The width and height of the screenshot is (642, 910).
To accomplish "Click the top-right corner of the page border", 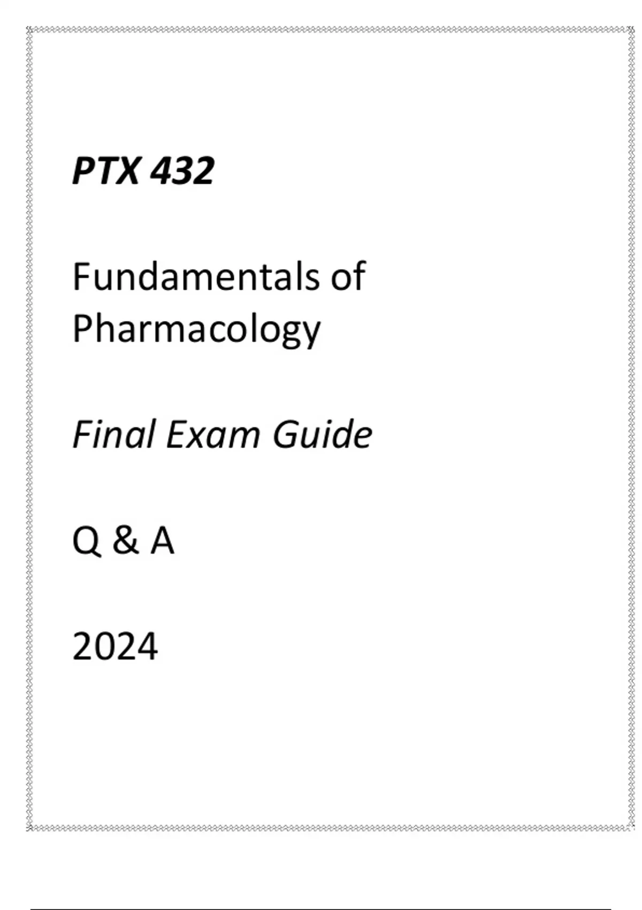I will click(x=630, y=30).
